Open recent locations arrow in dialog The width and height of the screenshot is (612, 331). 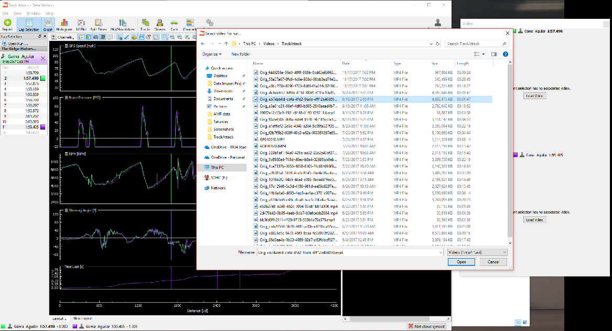point(220,44)
